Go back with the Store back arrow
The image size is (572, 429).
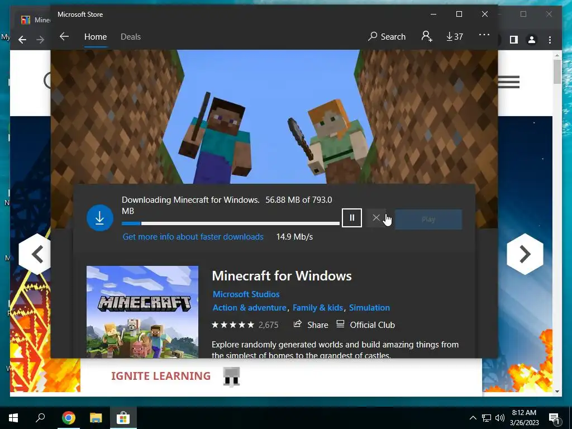[x=64, y=36]
